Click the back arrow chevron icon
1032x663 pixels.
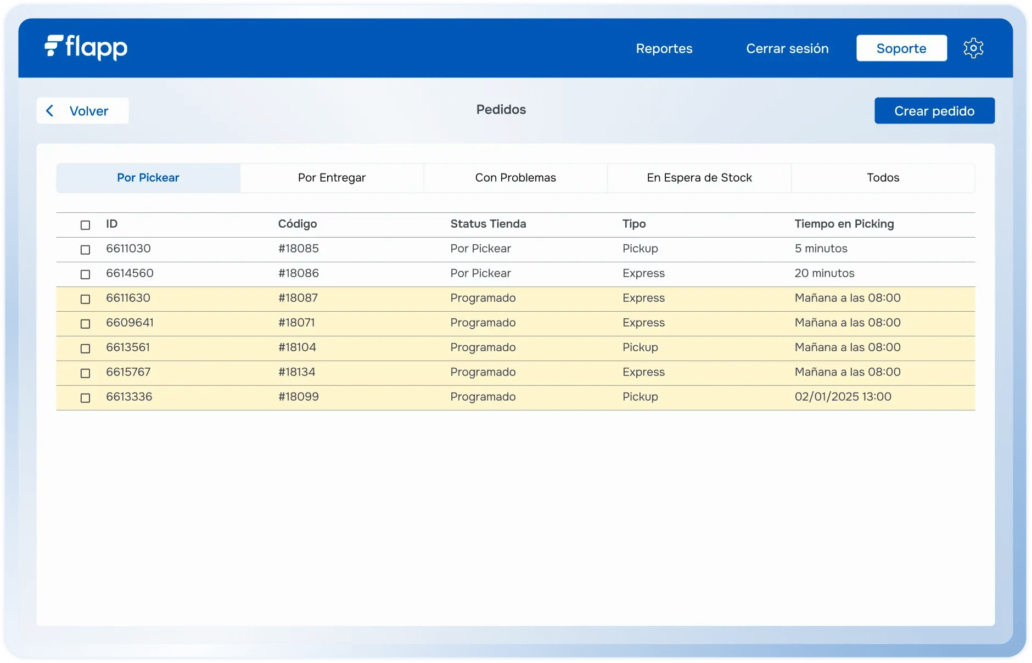pyautogui.click(x=50, y=111)
